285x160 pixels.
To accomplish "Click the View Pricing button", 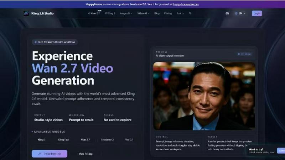I will tap(85, 154).
